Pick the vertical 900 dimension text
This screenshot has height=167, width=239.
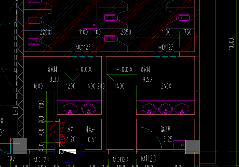click(41, 132)
